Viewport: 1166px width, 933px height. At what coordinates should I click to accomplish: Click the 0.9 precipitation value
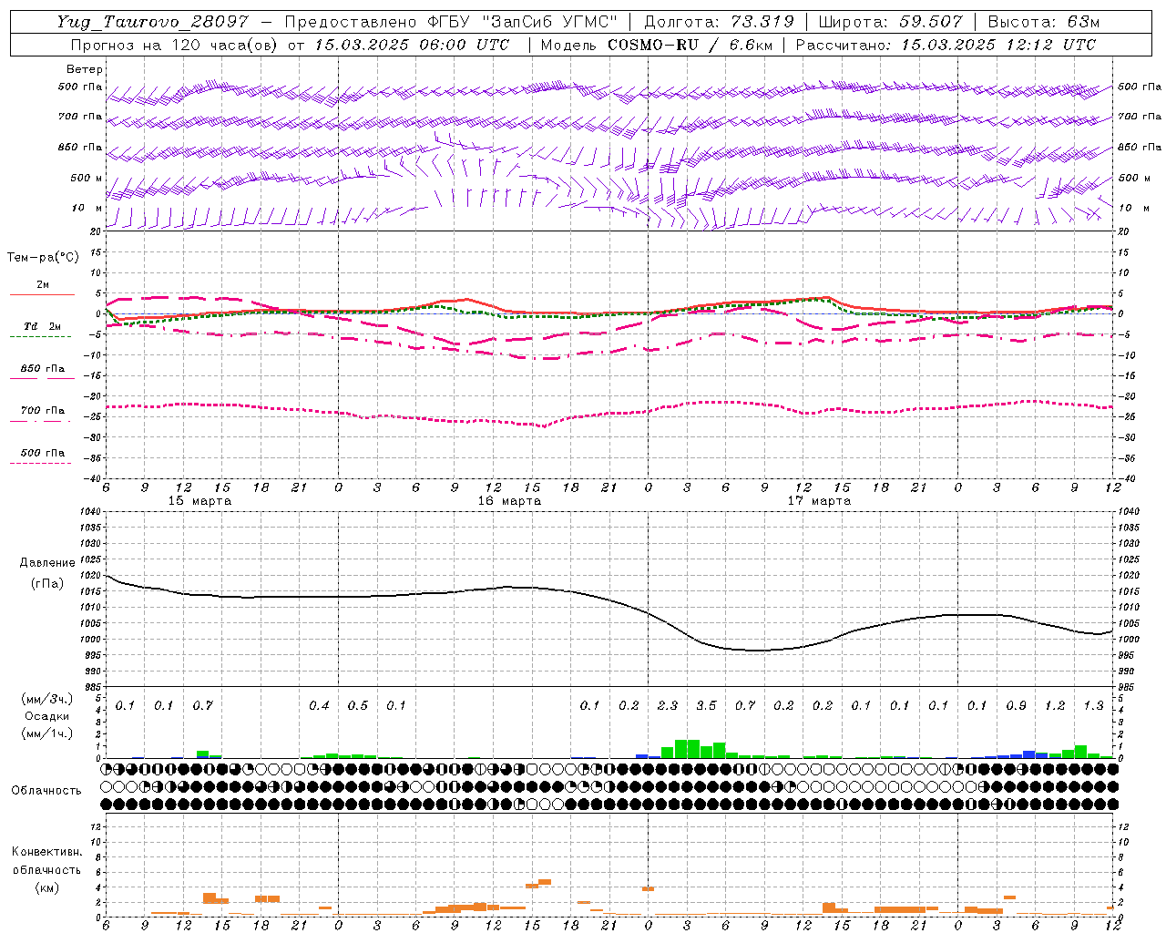click(x=1016, y=706)
